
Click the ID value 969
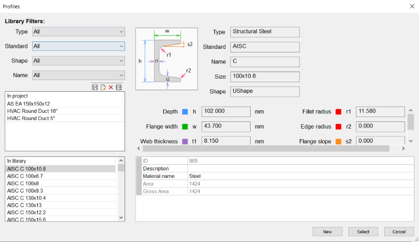[301, 161]
